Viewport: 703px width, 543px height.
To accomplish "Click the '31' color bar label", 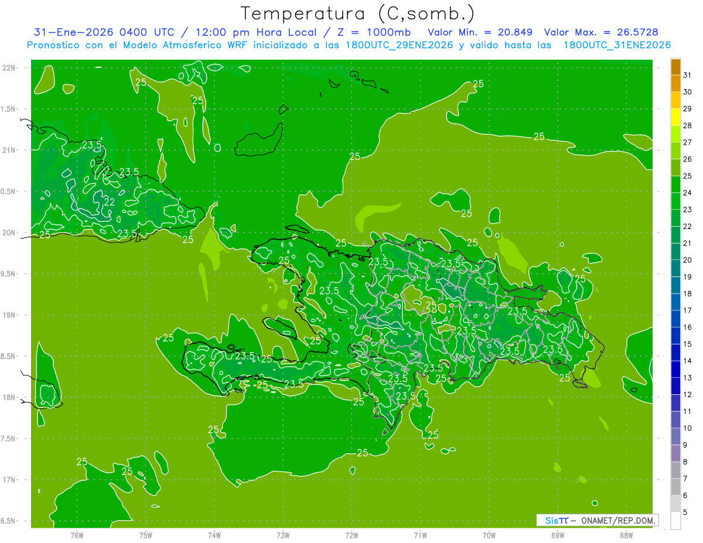I will pos(687,75).
